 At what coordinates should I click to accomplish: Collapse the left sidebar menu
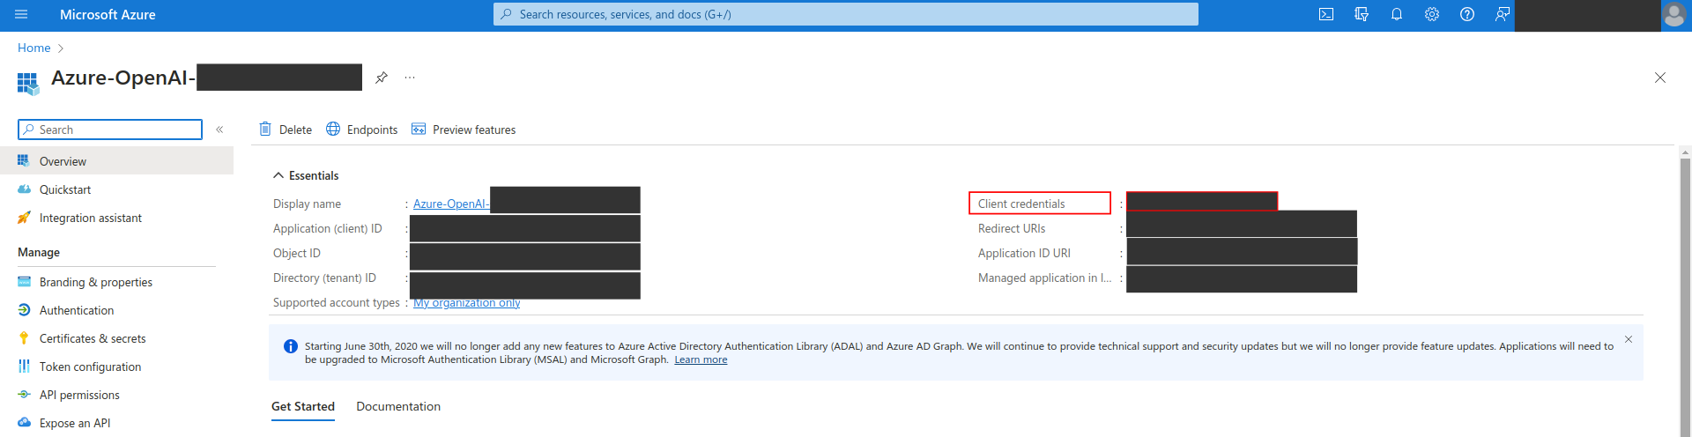tap(219, 130)
